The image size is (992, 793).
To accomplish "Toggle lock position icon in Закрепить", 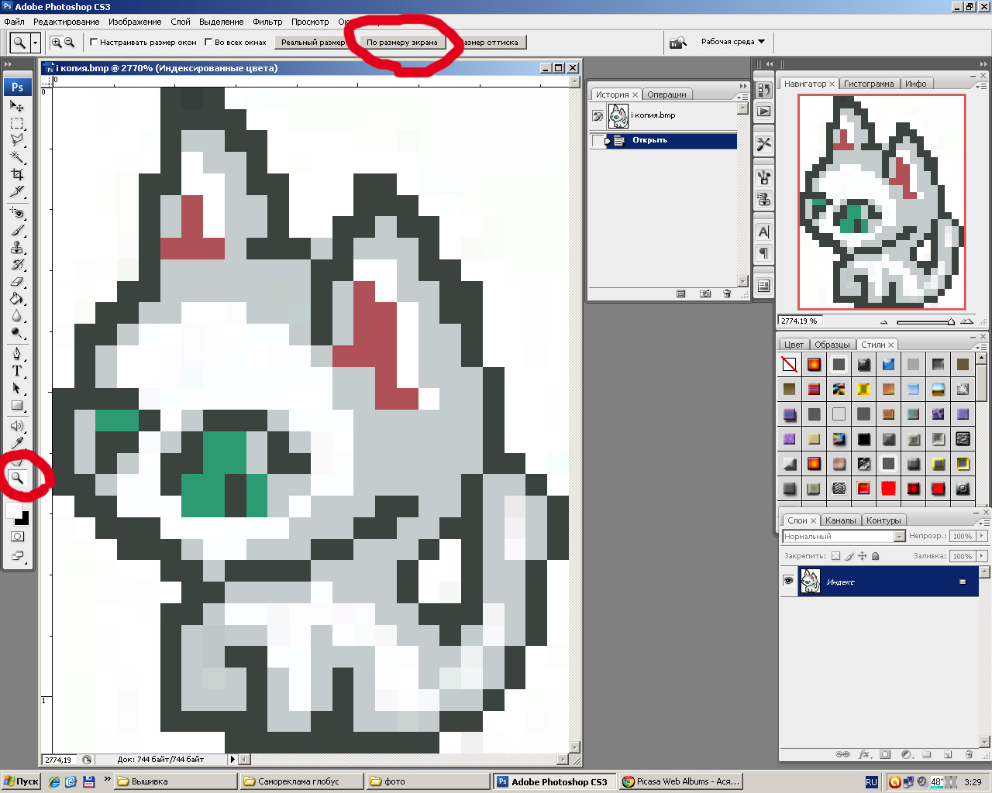I will (x=863, y=556).
